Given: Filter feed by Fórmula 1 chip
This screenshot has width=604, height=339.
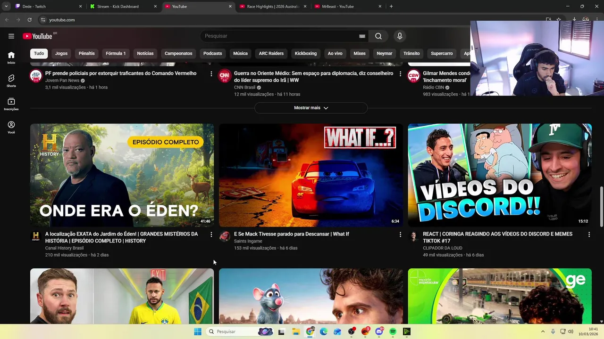Looking at the screenshot, I should [x=116, y=54].
